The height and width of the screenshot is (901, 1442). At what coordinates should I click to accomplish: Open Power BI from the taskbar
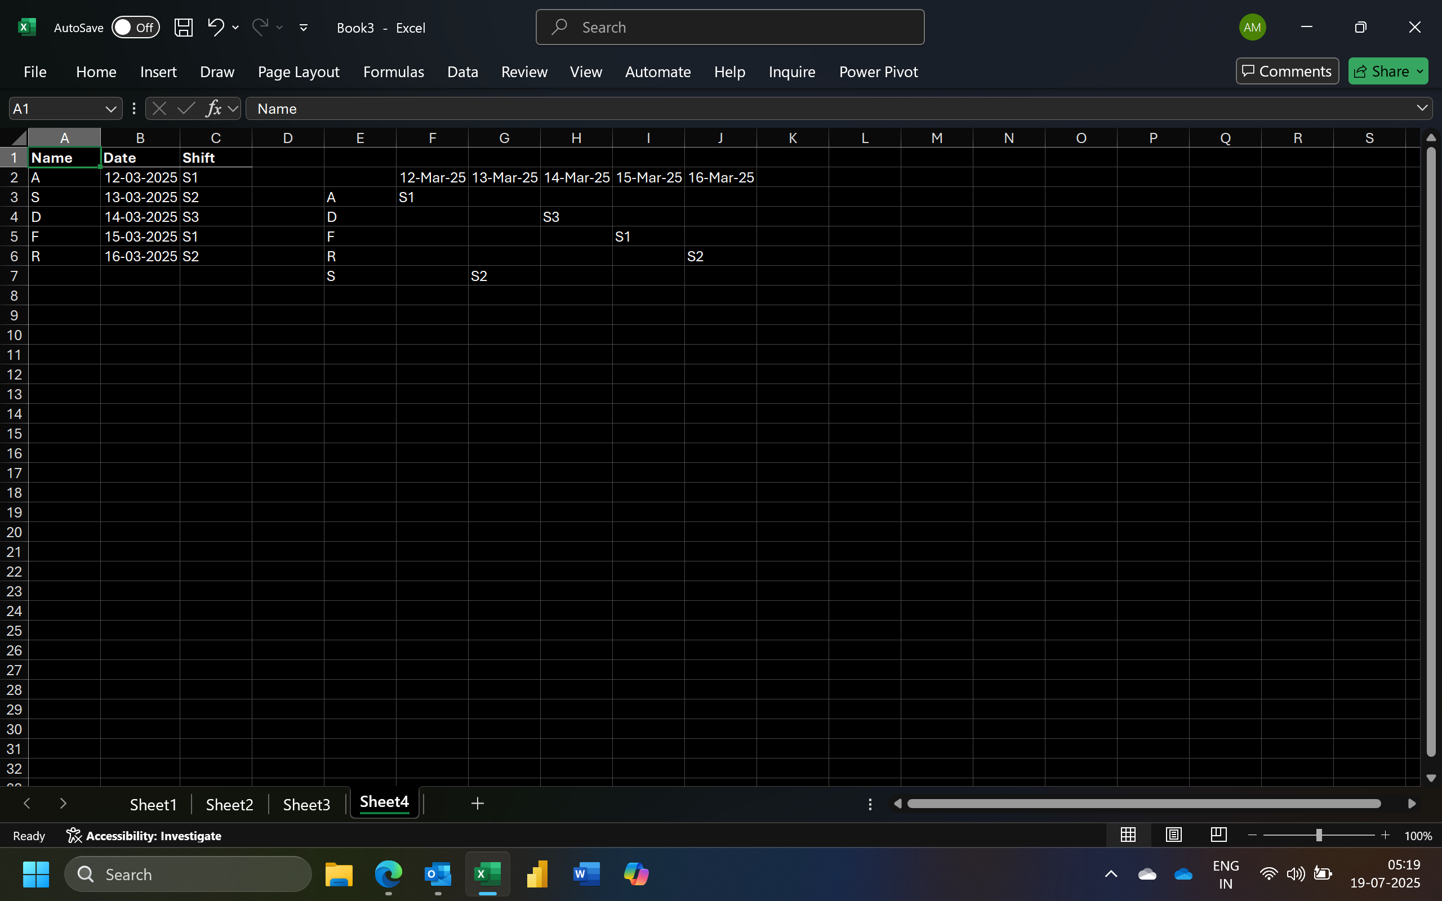pyautogui.click(x=537, y=874)
